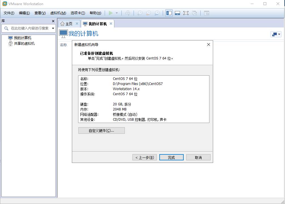Close the 新建虚拟机向导 dialog
This screenshot has width=285, height=204.
(209, 44)
